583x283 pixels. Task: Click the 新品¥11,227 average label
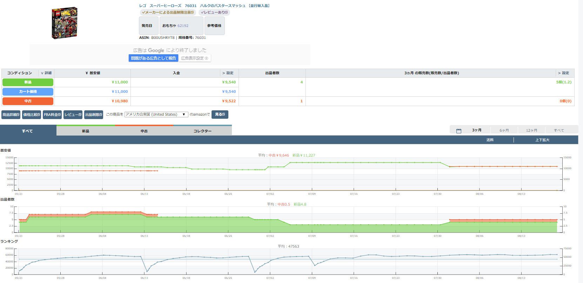click(x=304, y=155)
